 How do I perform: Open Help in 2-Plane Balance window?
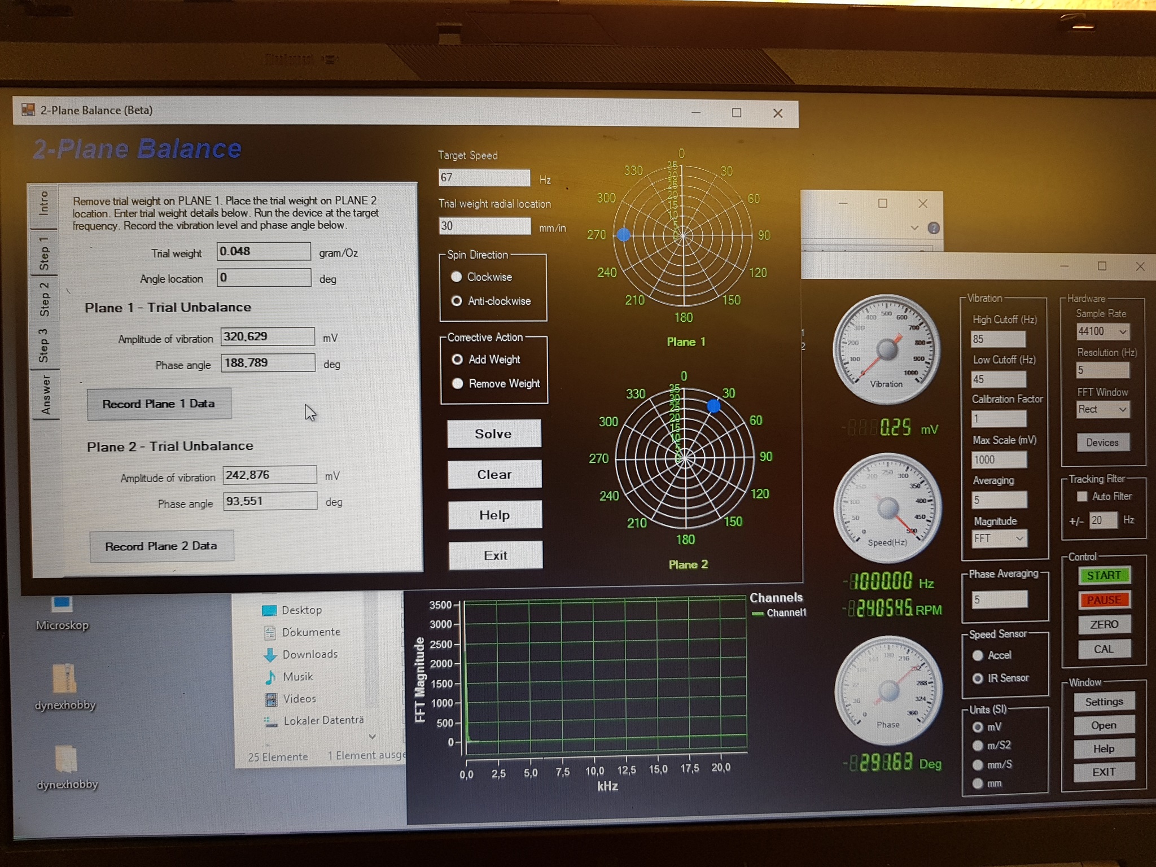tap(495, 515)
